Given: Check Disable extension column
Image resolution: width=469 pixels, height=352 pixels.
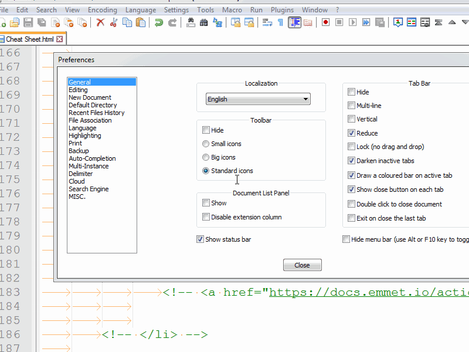Looking at the screenshot, I should (x=206, y=216).
